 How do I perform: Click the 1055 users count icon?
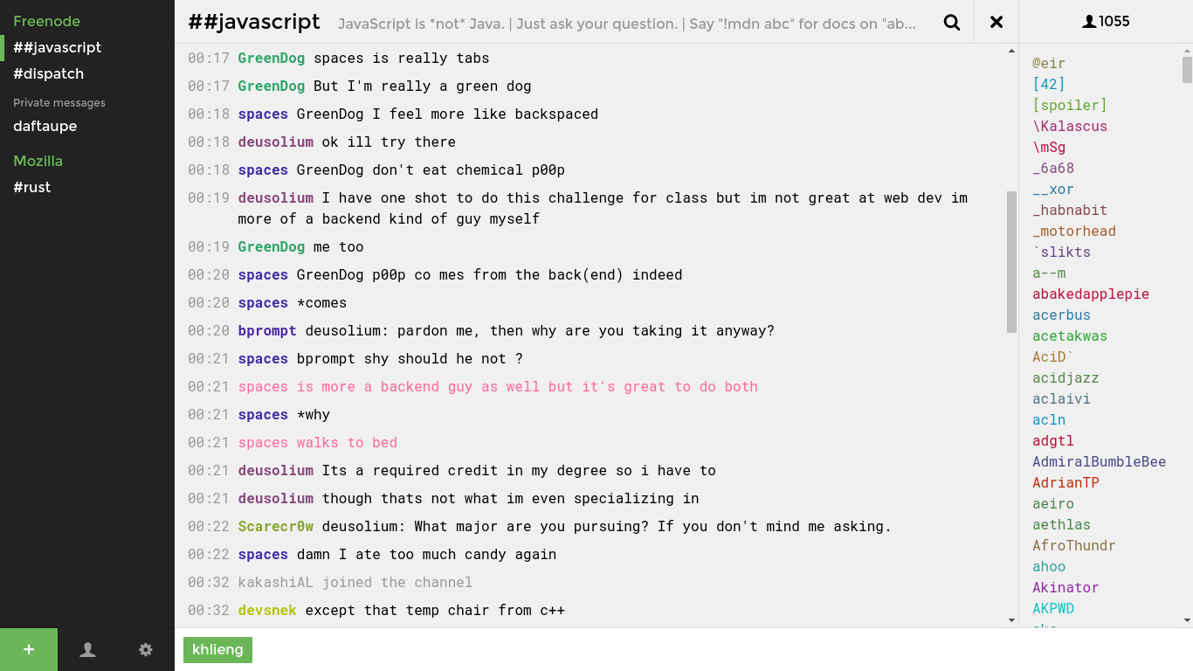1106,22
